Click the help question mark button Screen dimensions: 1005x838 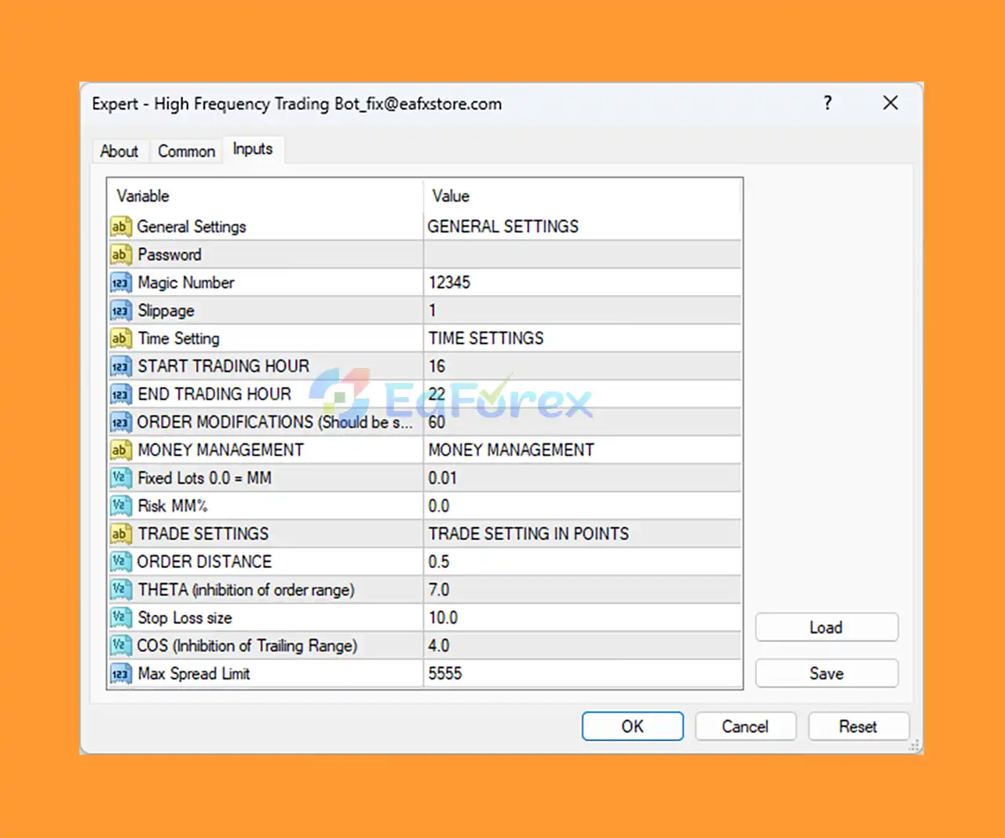828,103
